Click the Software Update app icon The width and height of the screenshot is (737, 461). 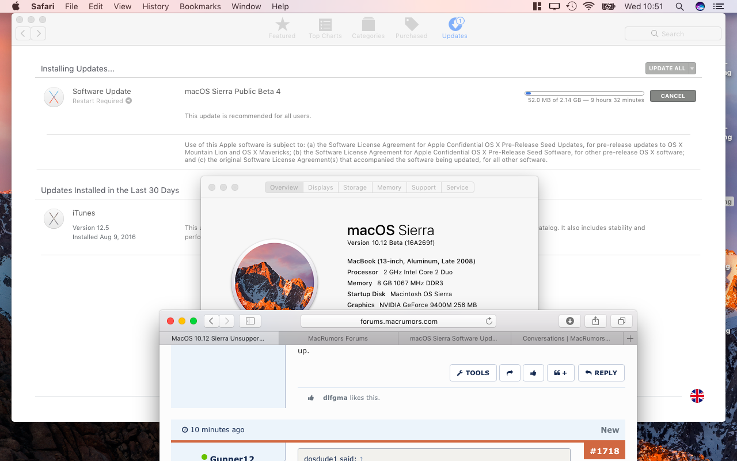tap(54, 97)
